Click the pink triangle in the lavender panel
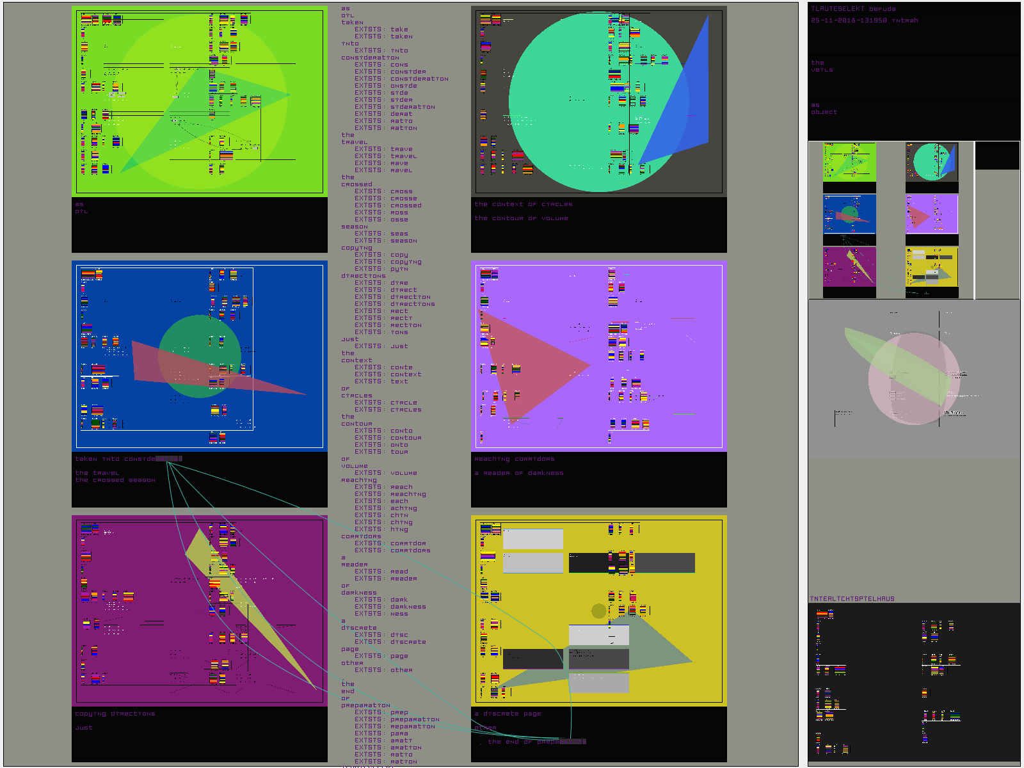 click(x=531, y=365)
